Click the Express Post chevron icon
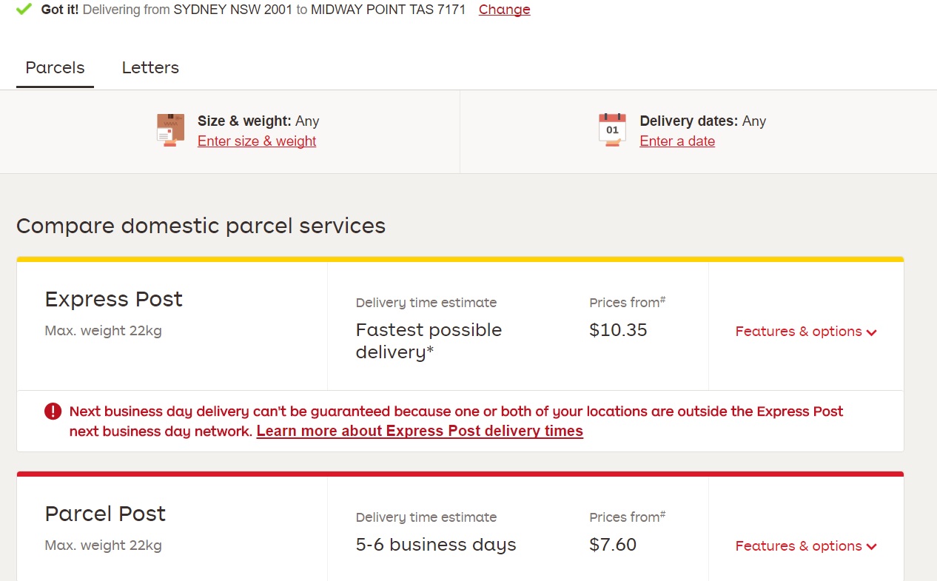Screen dimensions: 937x581 (871, 332)
